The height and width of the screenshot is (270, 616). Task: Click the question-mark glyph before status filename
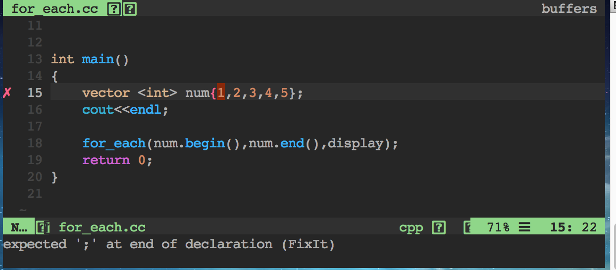point(44,227)
